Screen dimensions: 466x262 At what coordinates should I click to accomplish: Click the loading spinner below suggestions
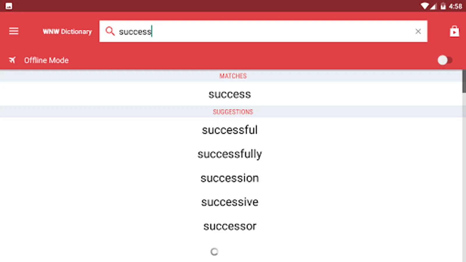pyautogui.click(x=214, y=252)
